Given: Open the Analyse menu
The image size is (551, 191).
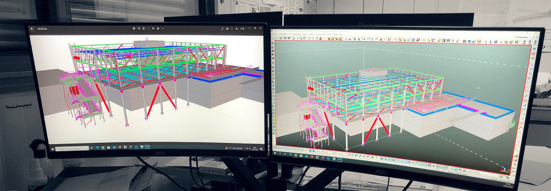Looking at the screenshot, I should [x=305, y=34].
